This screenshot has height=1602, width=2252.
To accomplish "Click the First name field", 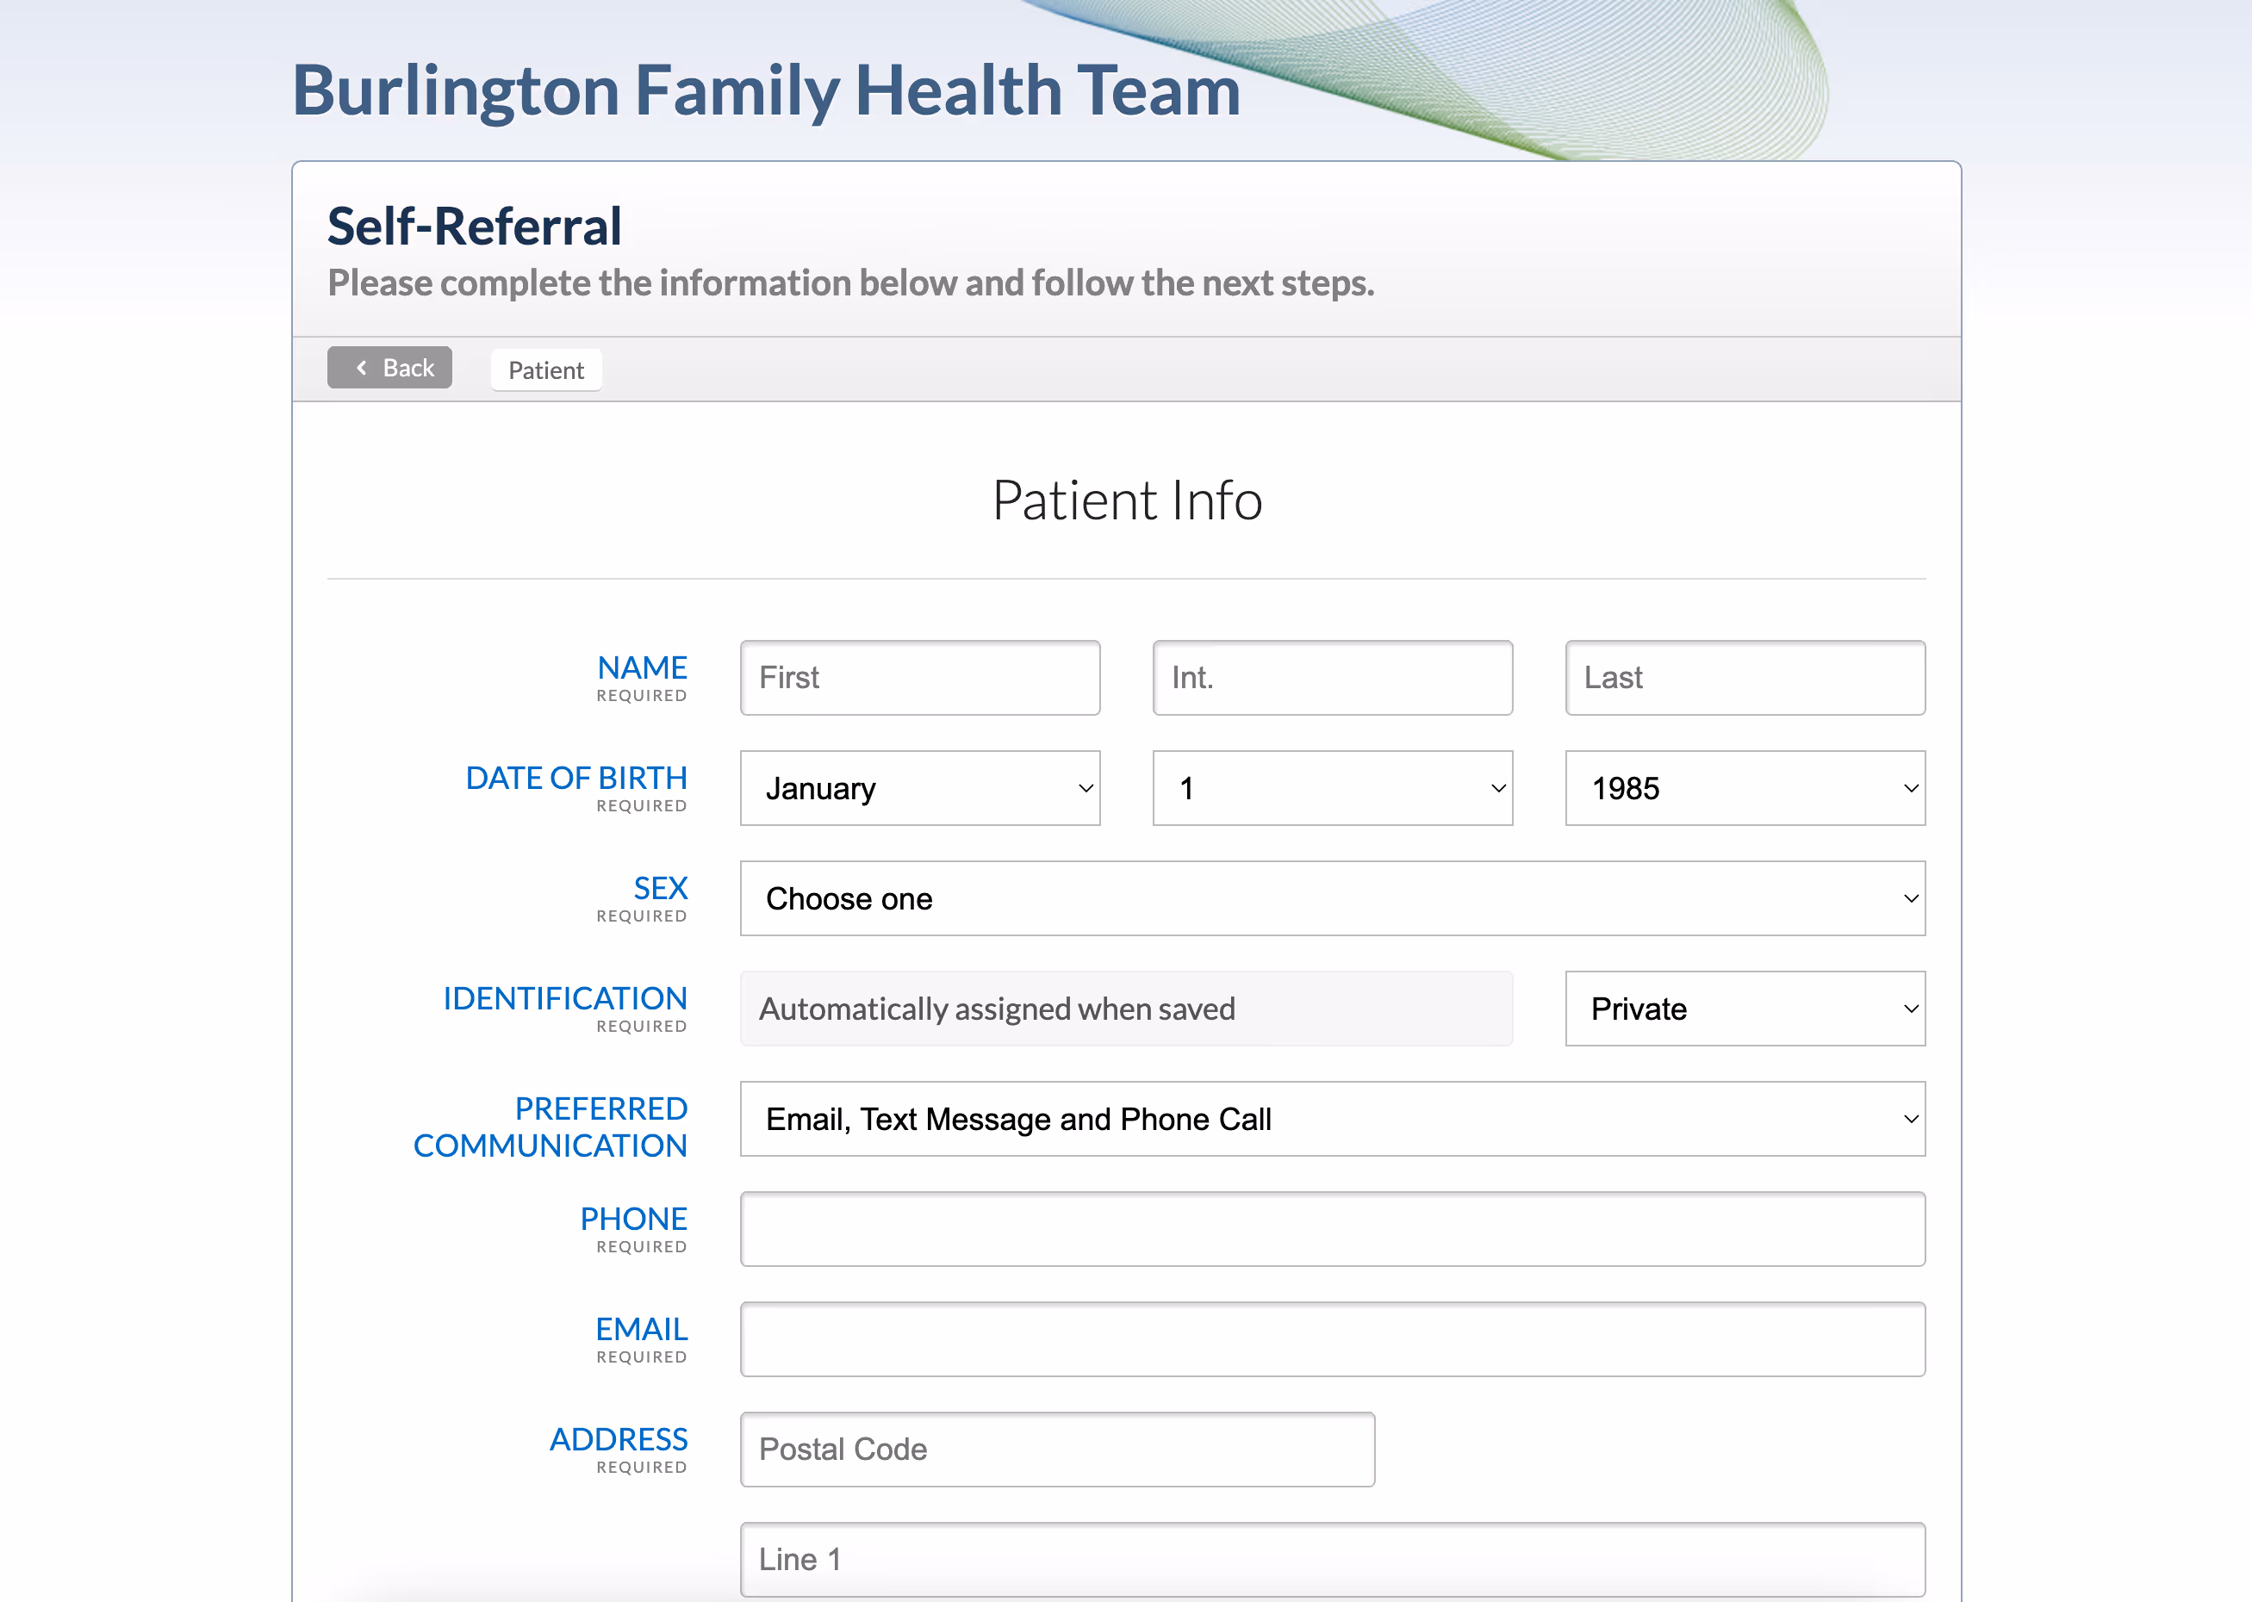I will pos(919,678).
